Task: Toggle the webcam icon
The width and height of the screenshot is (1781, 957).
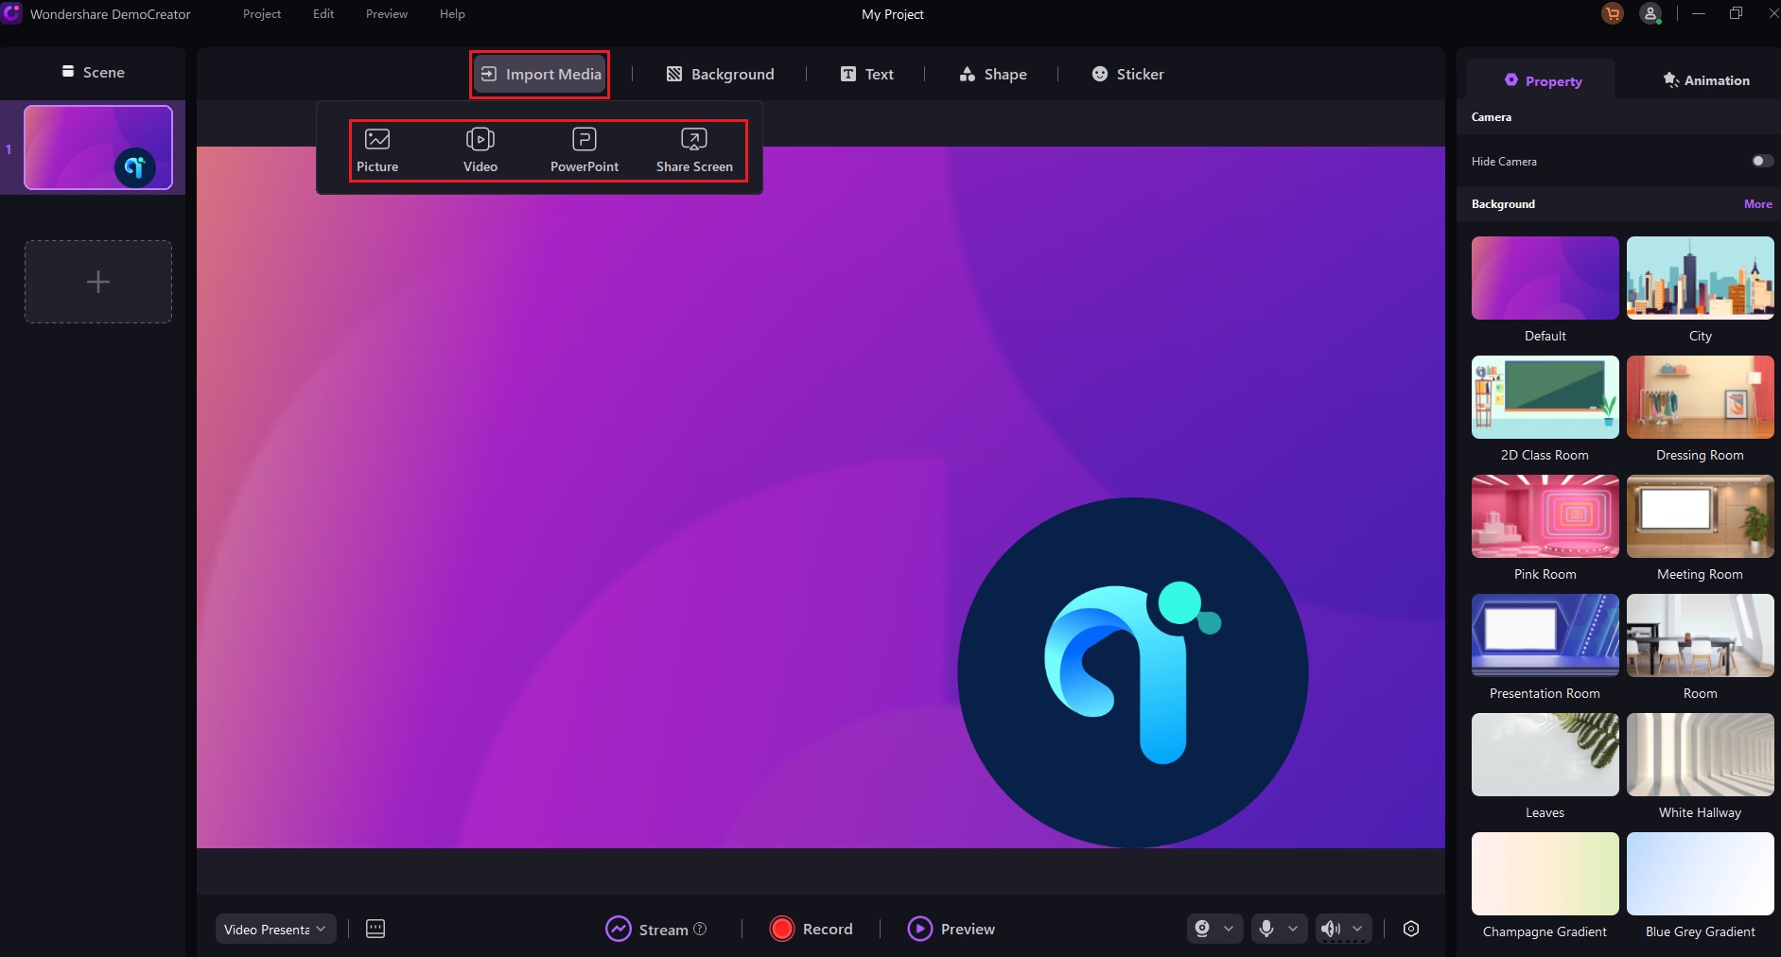Action: pyautogui.click(x=1202, y=929)
